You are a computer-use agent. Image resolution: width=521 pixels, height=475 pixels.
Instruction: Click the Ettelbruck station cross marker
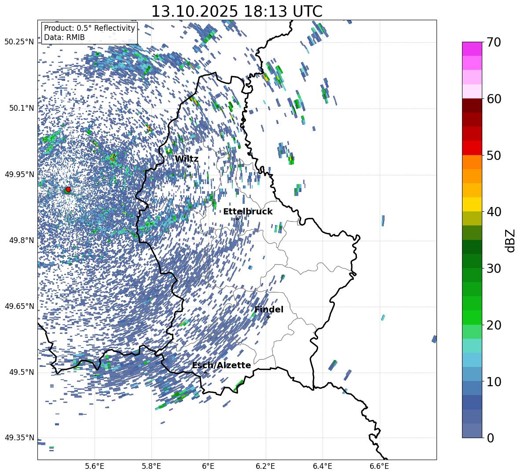pos(237,219)
